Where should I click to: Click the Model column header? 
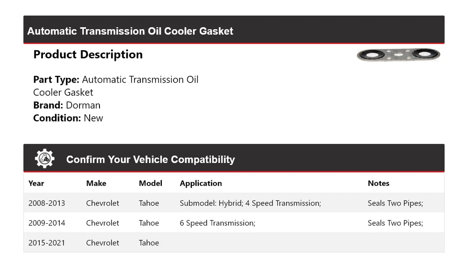tap(150, 183)
